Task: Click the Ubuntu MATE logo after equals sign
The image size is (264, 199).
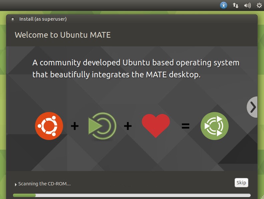Action: point(215,126)
